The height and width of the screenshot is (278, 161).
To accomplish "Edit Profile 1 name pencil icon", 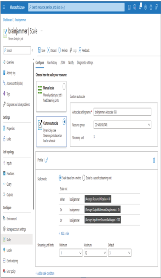I will [x=47, y=160].
